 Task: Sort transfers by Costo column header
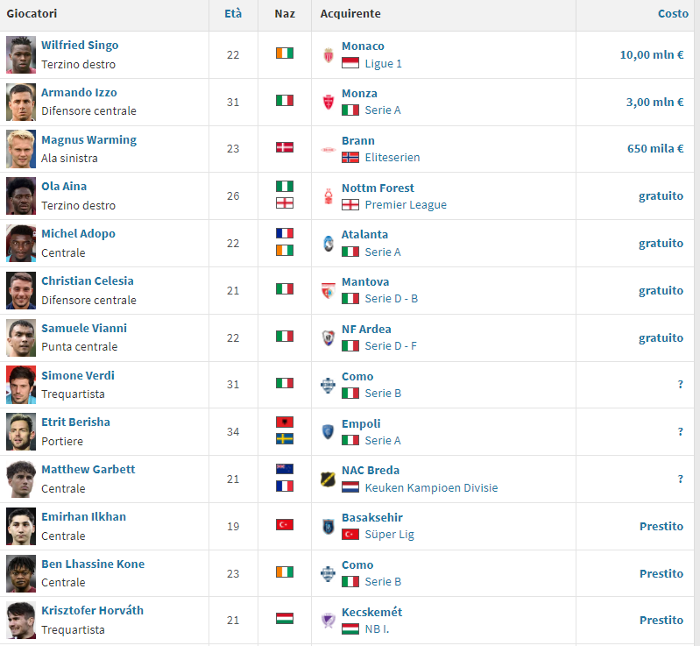(x=673, y=14)
